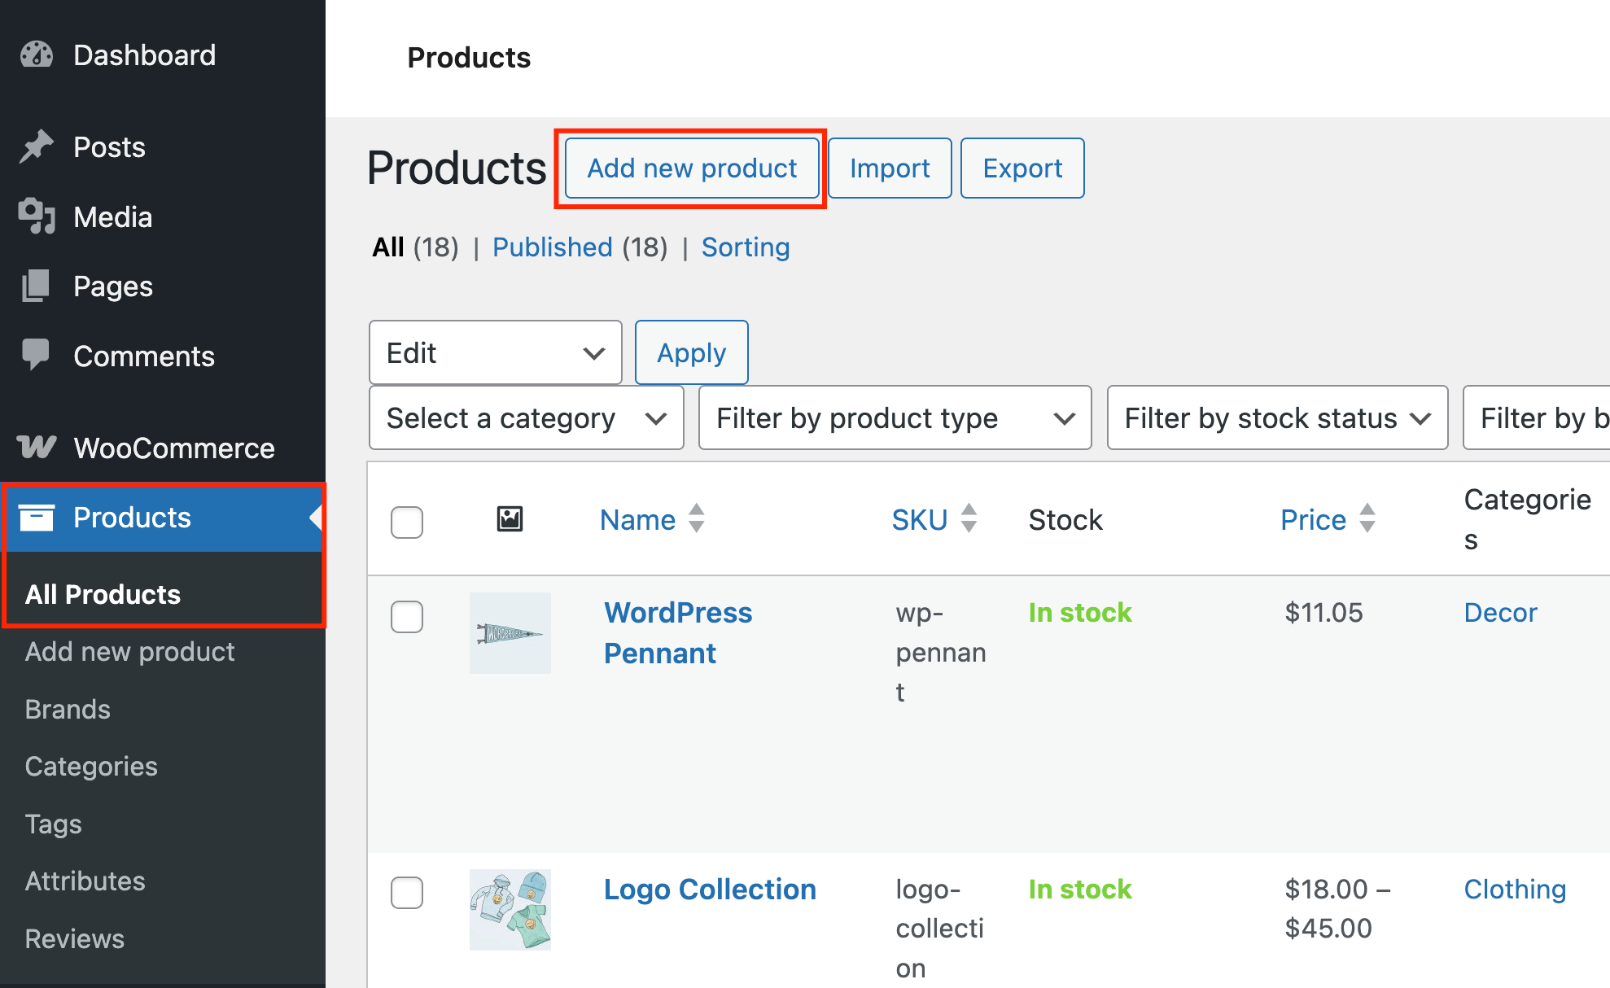Click the wp-pennant SKU cell
This screenshot has height=988, width=1610.
tap(941, 653)
